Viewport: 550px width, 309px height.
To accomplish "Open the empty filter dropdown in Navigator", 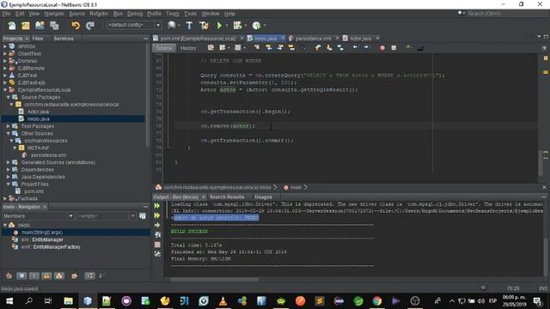I will [x=107, y=216].
